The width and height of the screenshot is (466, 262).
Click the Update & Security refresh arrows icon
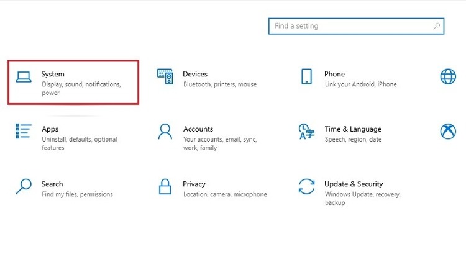pyautogui.click(x=306, y=186)
